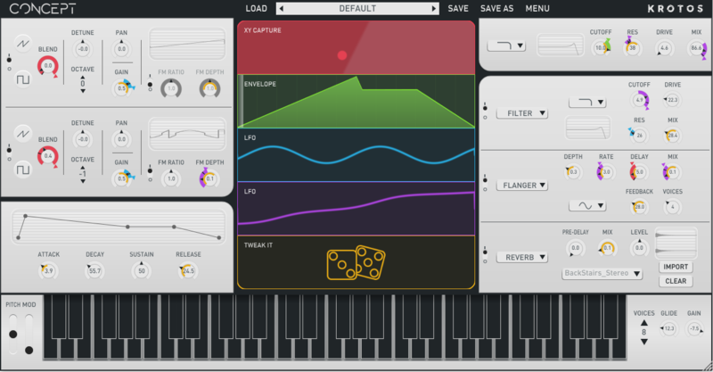This screenshot has height=372, width=713.
Task: Click the reverb IMPORT button
Action: 676,267
